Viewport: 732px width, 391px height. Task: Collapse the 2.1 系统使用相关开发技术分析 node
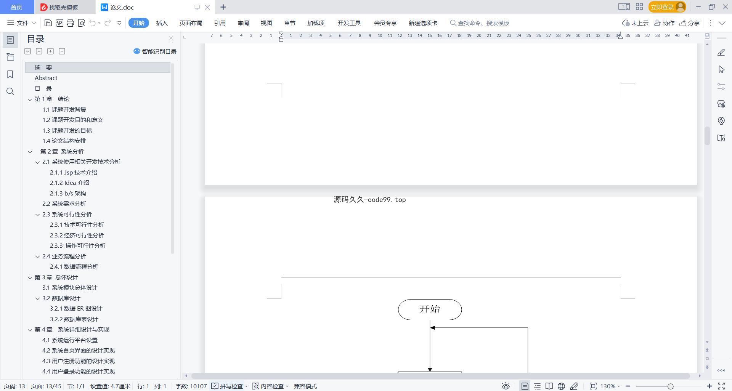38,162
